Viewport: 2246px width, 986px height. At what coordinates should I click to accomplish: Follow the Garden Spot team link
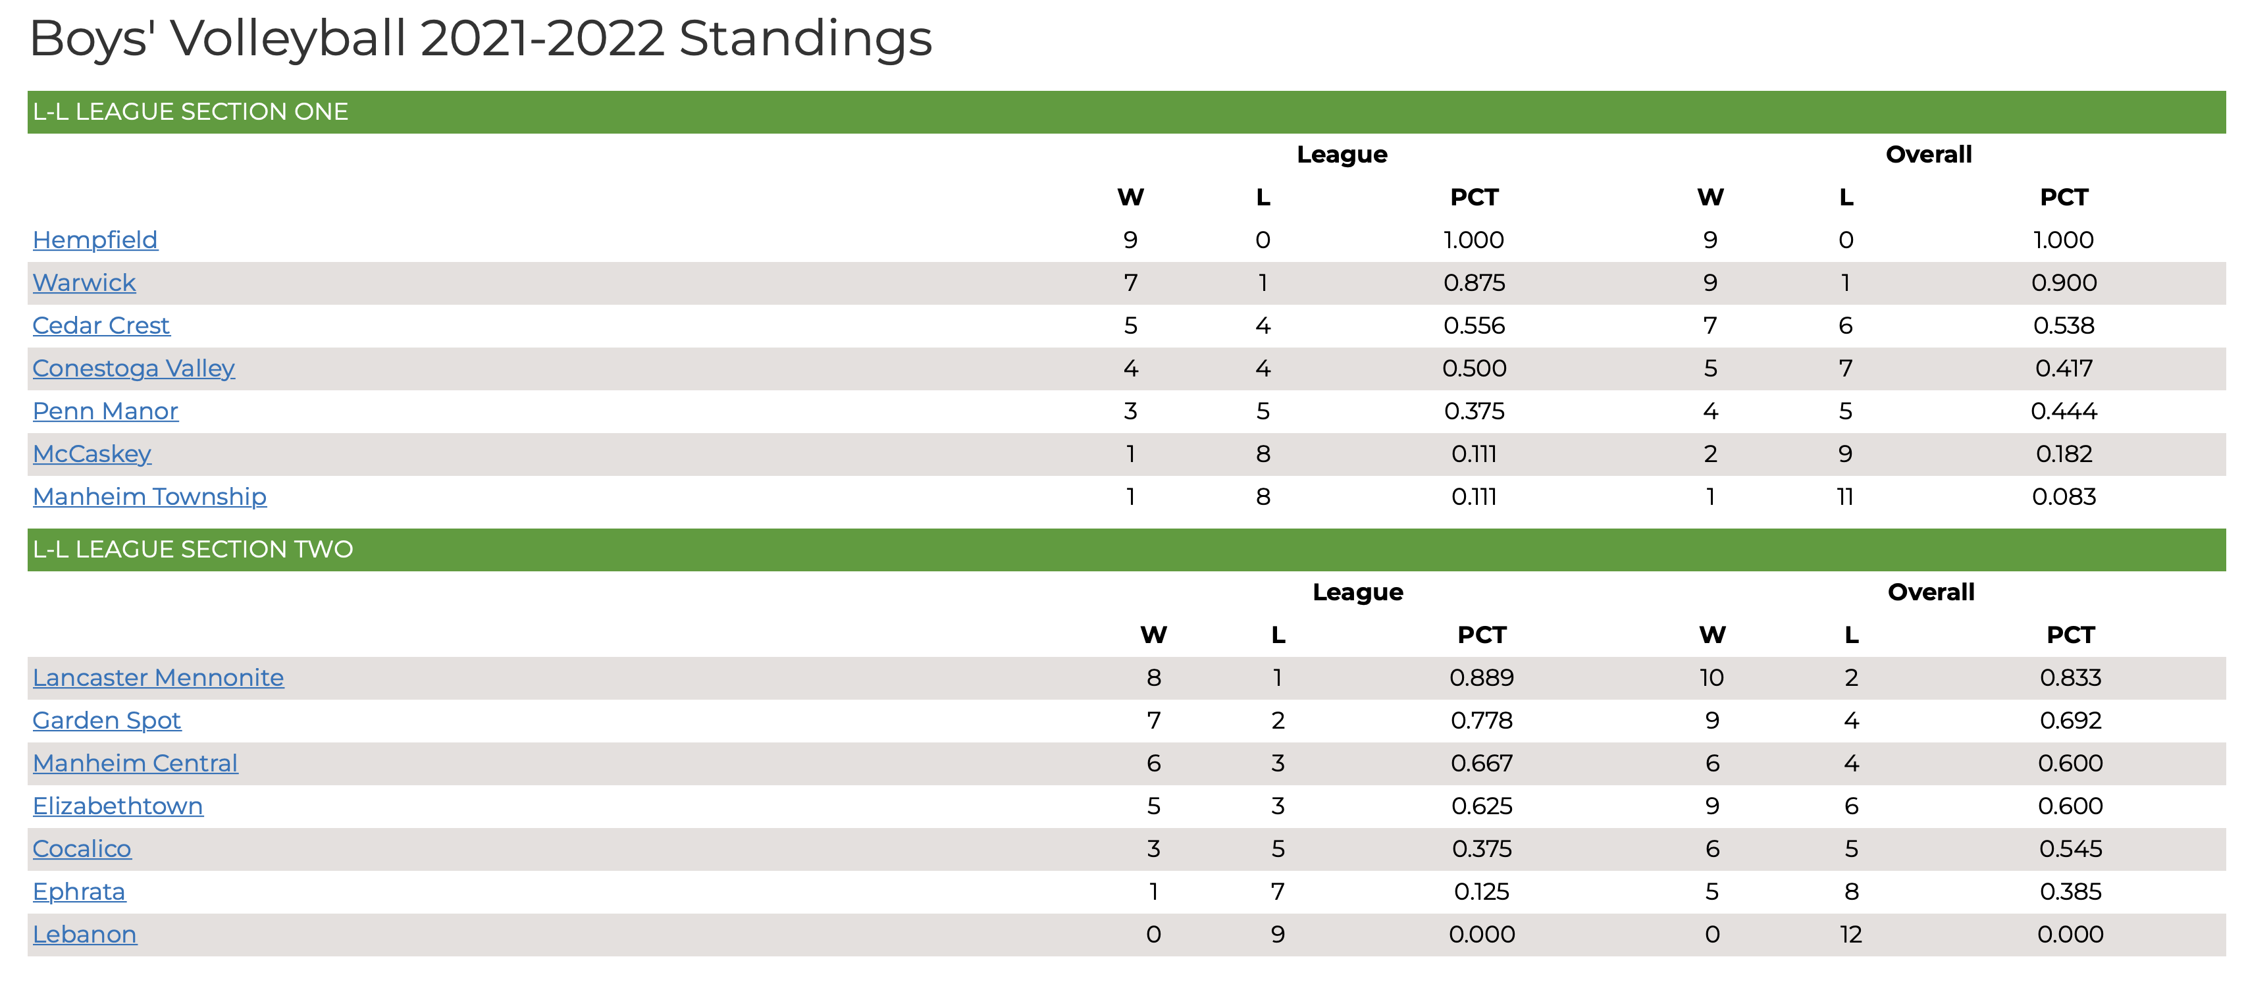coord(107,720)
